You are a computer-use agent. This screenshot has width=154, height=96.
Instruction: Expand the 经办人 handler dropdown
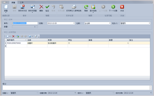click(x=149, y=23)
